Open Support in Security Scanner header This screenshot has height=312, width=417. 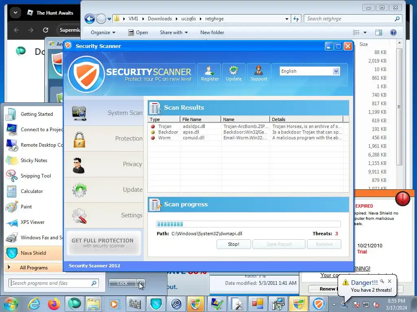259,74
